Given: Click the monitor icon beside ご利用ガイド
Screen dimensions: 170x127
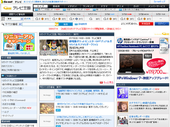Looking at the screenshot, I should pos(3,76).
